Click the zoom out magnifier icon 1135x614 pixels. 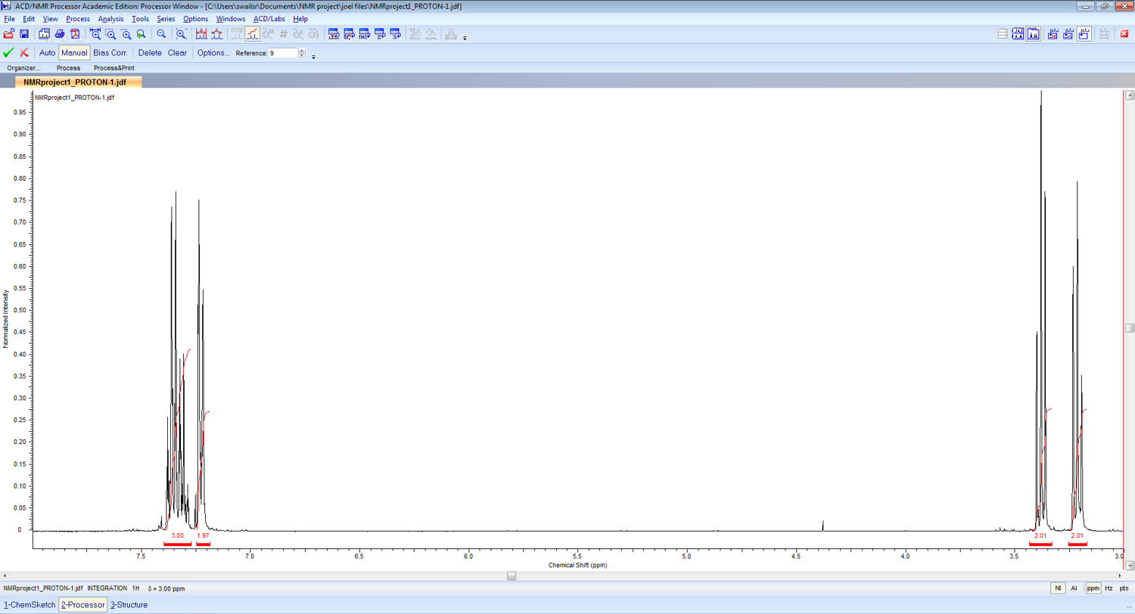161,34
